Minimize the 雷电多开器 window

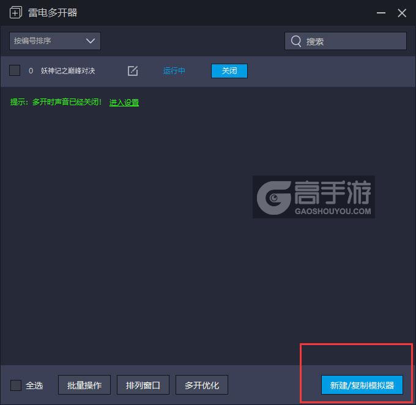click(x=381, y=13)
